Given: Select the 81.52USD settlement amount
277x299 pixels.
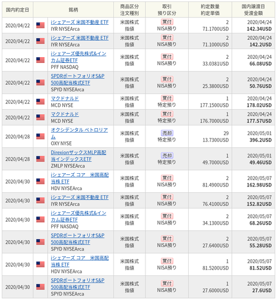Looking at the screenshot, I should (x=260, y=268).
